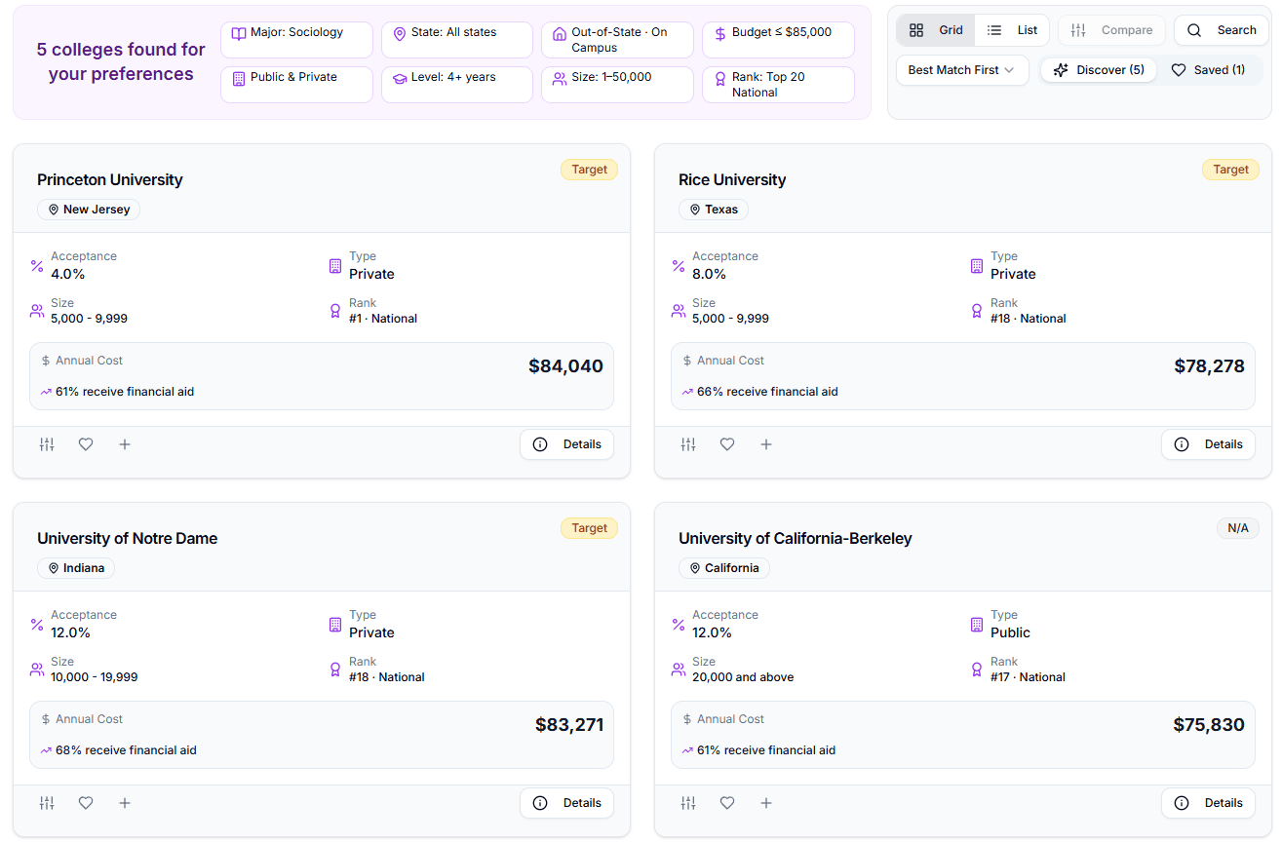The width and height of the screenshot is (1282, 842).
Task: Open the Saved (1) tab
Action: (1208, 70)
